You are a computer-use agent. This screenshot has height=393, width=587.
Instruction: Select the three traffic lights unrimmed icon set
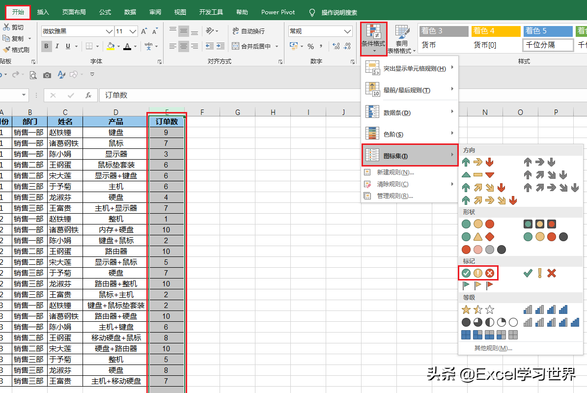click(x=477, y=224)
